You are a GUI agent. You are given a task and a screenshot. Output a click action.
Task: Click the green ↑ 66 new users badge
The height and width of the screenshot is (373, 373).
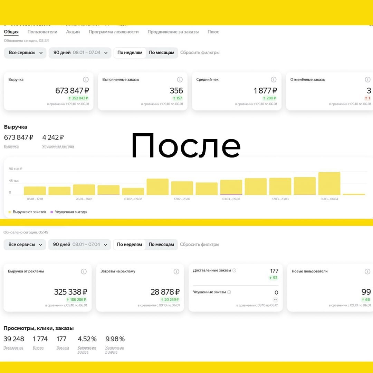point(366,300)
